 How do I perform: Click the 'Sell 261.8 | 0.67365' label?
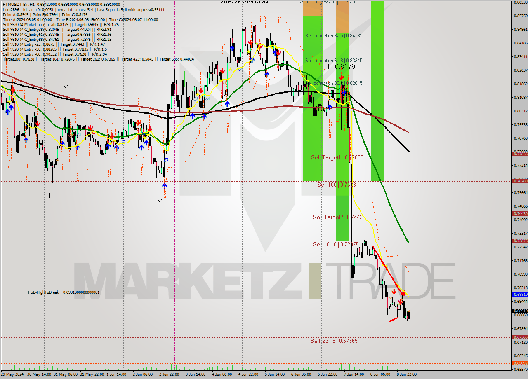point(334,341)
